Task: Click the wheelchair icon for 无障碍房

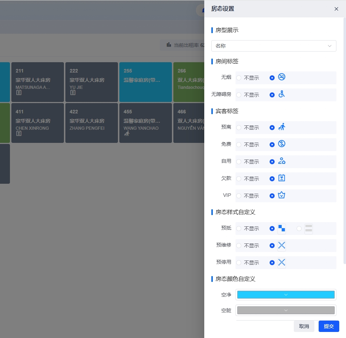Action: 281,94
